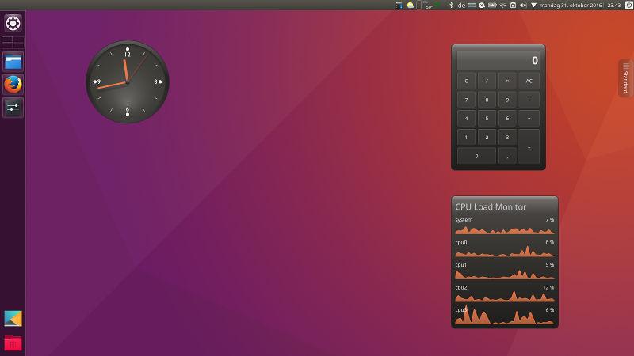
Task: Click the cpu2 graph in CPU Load Monitor
Action: (504, 296)
